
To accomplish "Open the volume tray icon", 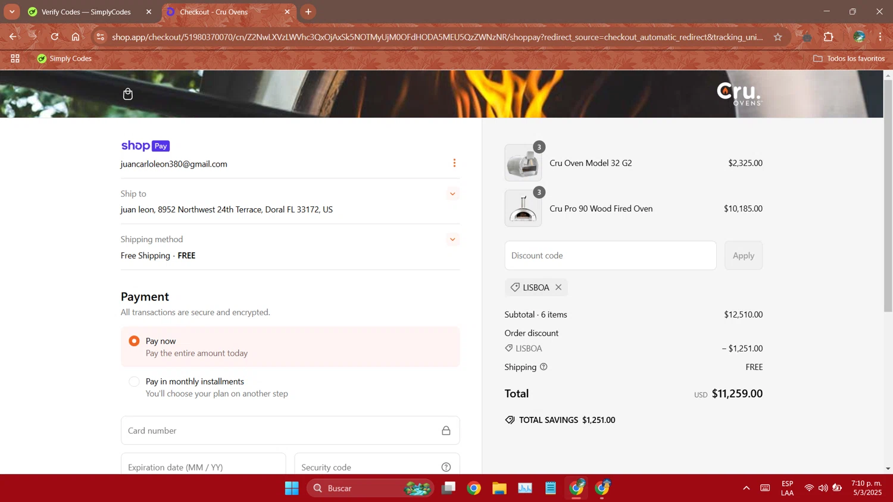I will coord(823,488).
